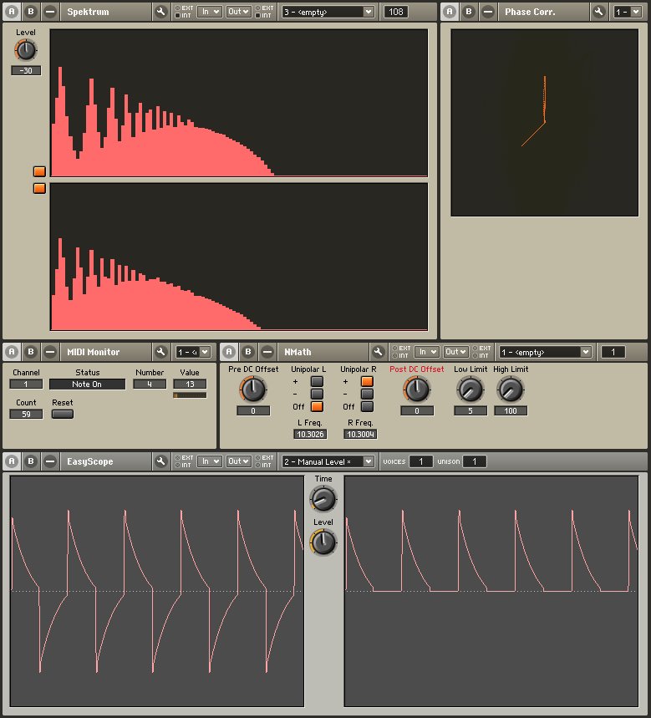Click MIDI Monitor 'Note On' status field
Image resolution: width=651 pixels, height=718 pixels.
[x=87, y=384]
